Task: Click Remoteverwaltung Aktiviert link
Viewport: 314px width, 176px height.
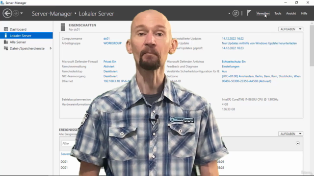Action: (109, 66)
